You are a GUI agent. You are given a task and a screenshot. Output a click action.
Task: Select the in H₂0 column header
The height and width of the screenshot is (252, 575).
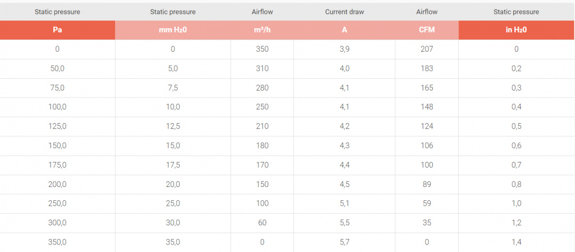pos(516,30)
